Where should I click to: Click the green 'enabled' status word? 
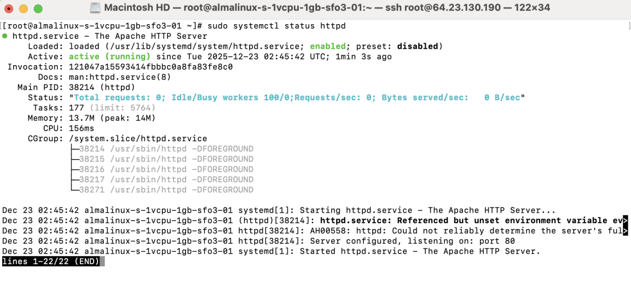[328, 46]
